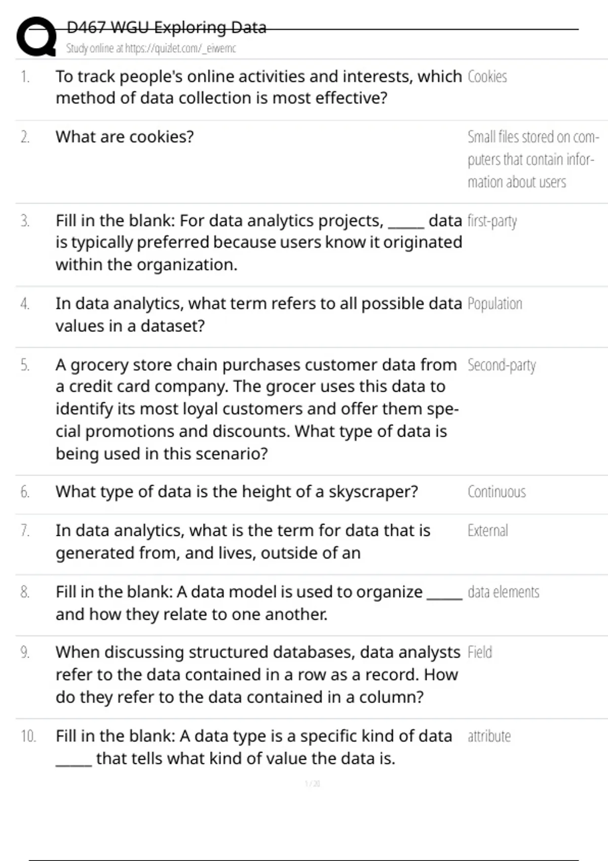Click the skyscraper height question
This screenshot has width=608, height=861.
click(237, 492)
